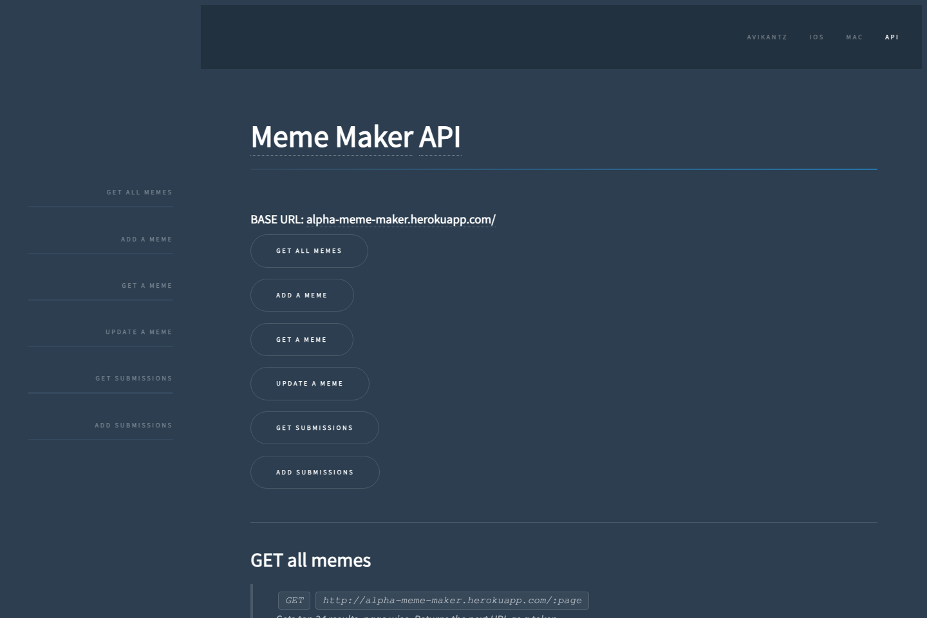Screen dimensions: 927x618
Task: Click GET SUBMISSIONS in the left sidebar
Action: coord(133,378)
